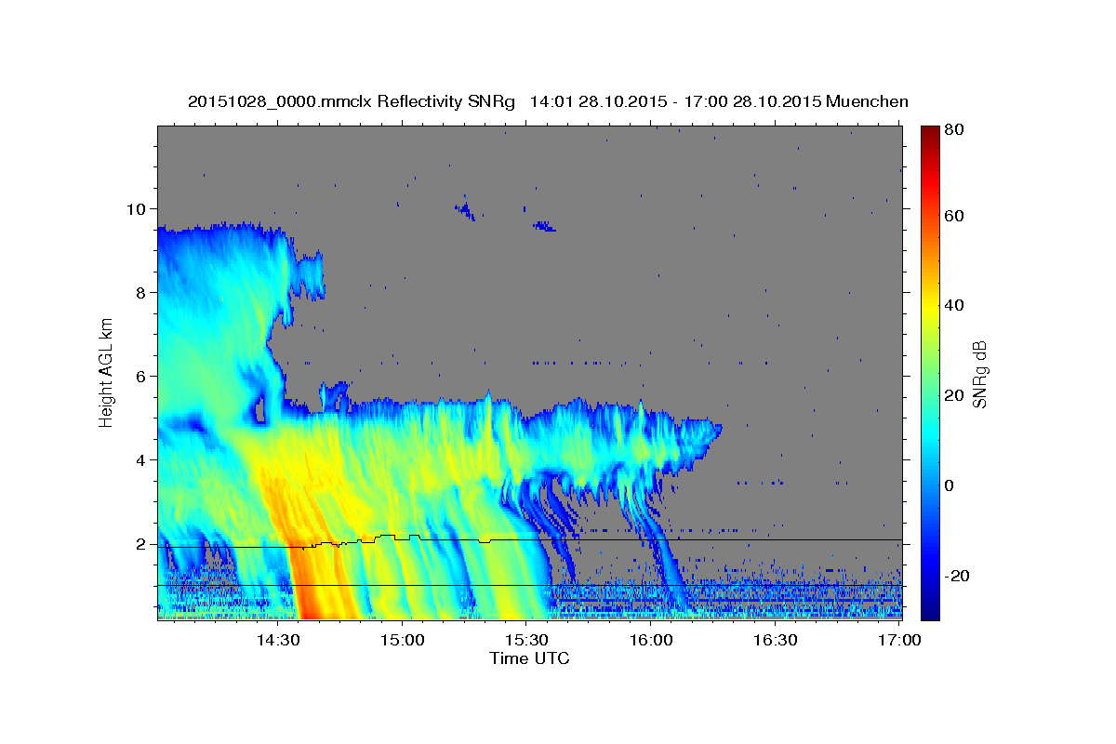The image size is (1116, 744).
Task: Click the 15:30 time tick label
Action: [x=526, y=640]
